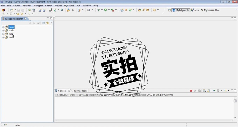Switch to the Spring Beans tab
Screen dimensions: 238x127
click(x=80, y=91)
